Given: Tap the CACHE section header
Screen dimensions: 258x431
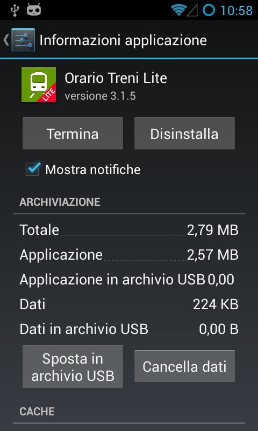Looking at the screenshot, I should click(x=37, y=412).
